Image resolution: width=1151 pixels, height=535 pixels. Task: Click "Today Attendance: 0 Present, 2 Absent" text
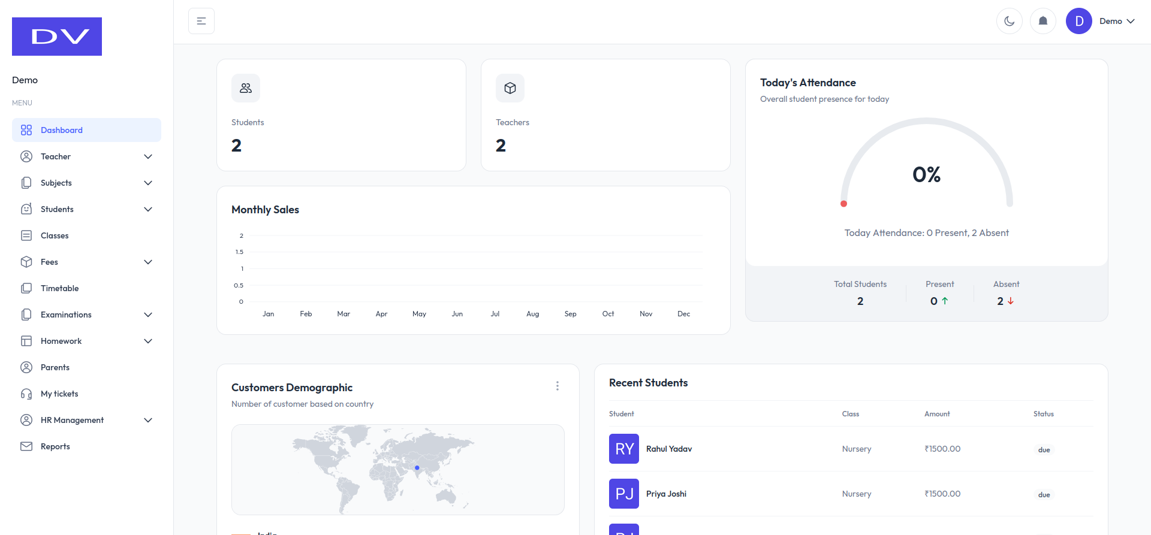point(926,232)
